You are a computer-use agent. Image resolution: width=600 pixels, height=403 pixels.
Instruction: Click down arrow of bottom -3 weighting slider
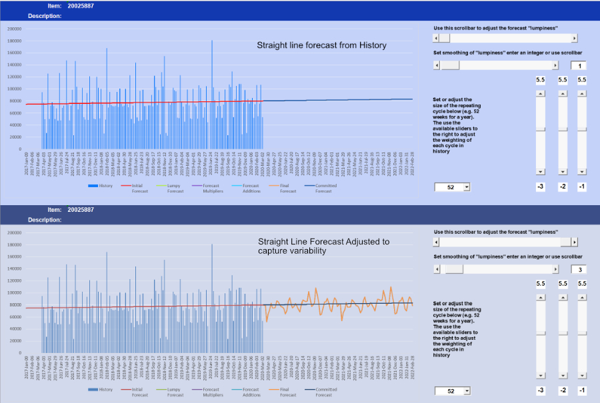click(x=540, y=375)
